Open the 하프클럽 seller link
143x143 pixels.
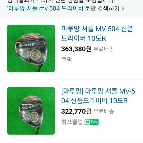[72, 122]
